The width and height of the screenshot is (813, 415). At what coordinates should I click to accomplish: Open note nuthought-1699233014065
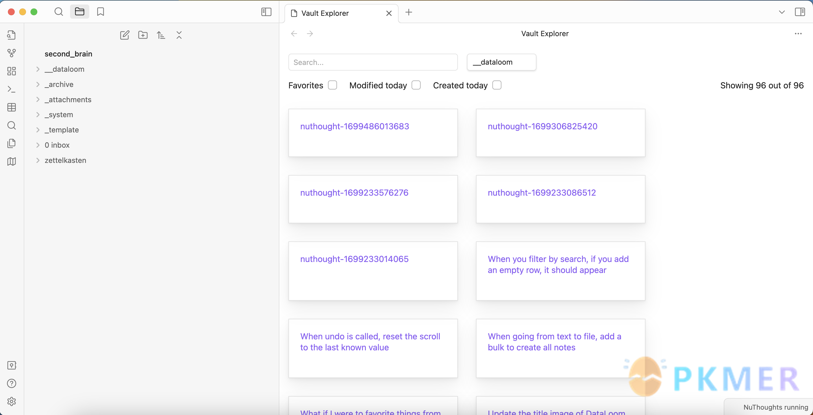coord(354,259)
